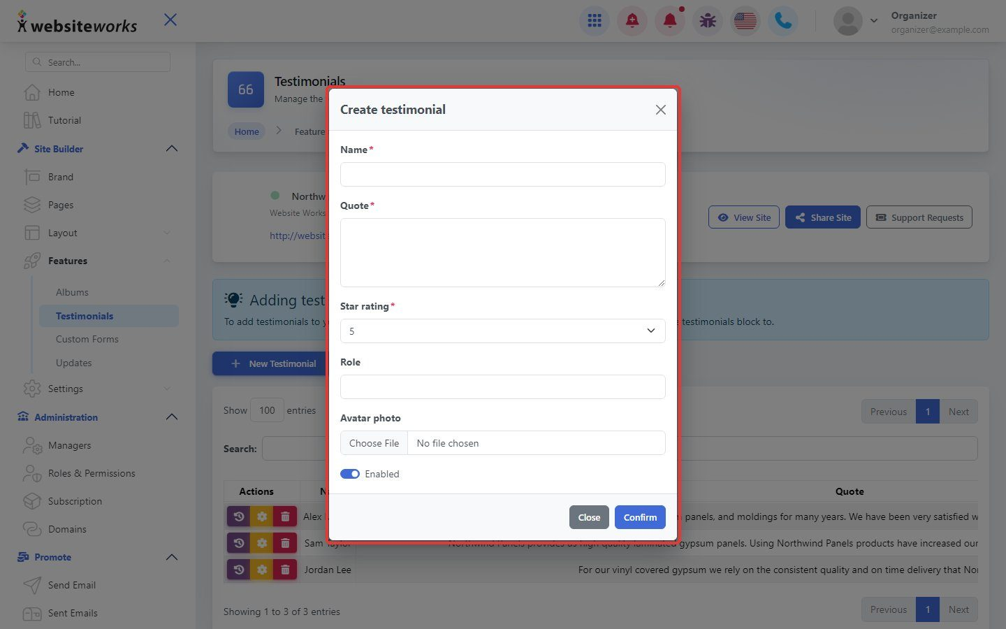
Task: Click the Sam Taylor row history icon
Action: tap(238, 543)
